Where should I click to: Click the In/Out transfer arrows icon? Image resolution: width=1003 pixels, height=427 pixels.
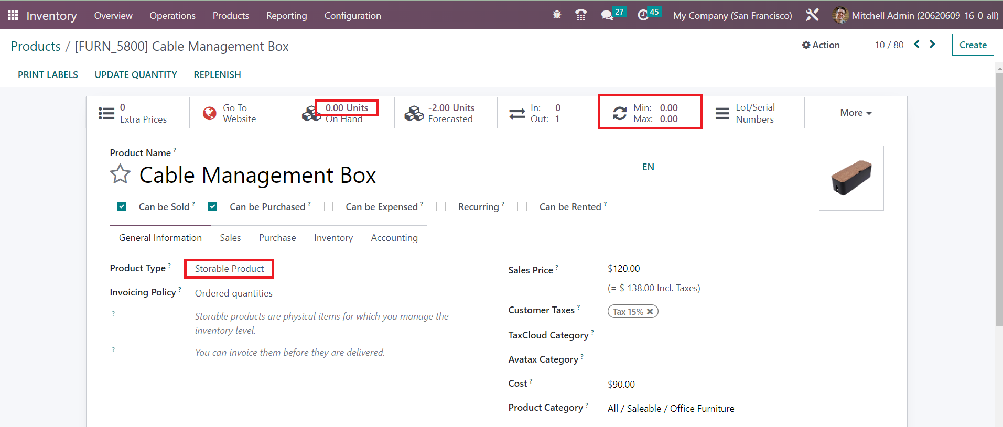pos(517,113)
